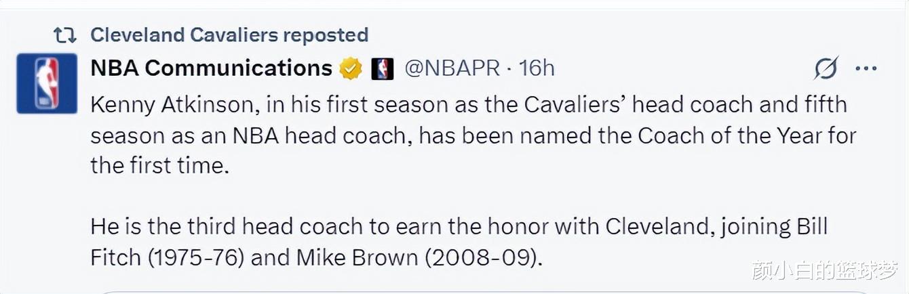The height and width of the screenshot is (294, 909).
Task: Open the @NBAPR handle
Action: (x=452, y=68)
